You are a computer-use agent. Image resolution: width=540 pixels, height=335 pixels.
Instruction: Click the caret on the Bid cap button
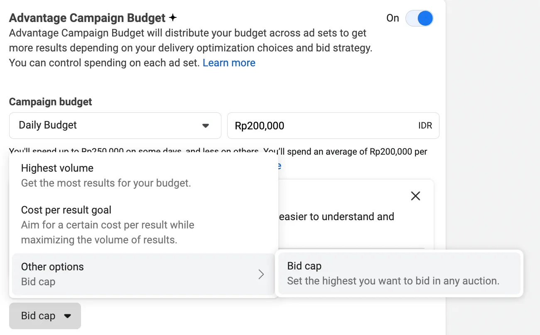[x=67, y=316]
